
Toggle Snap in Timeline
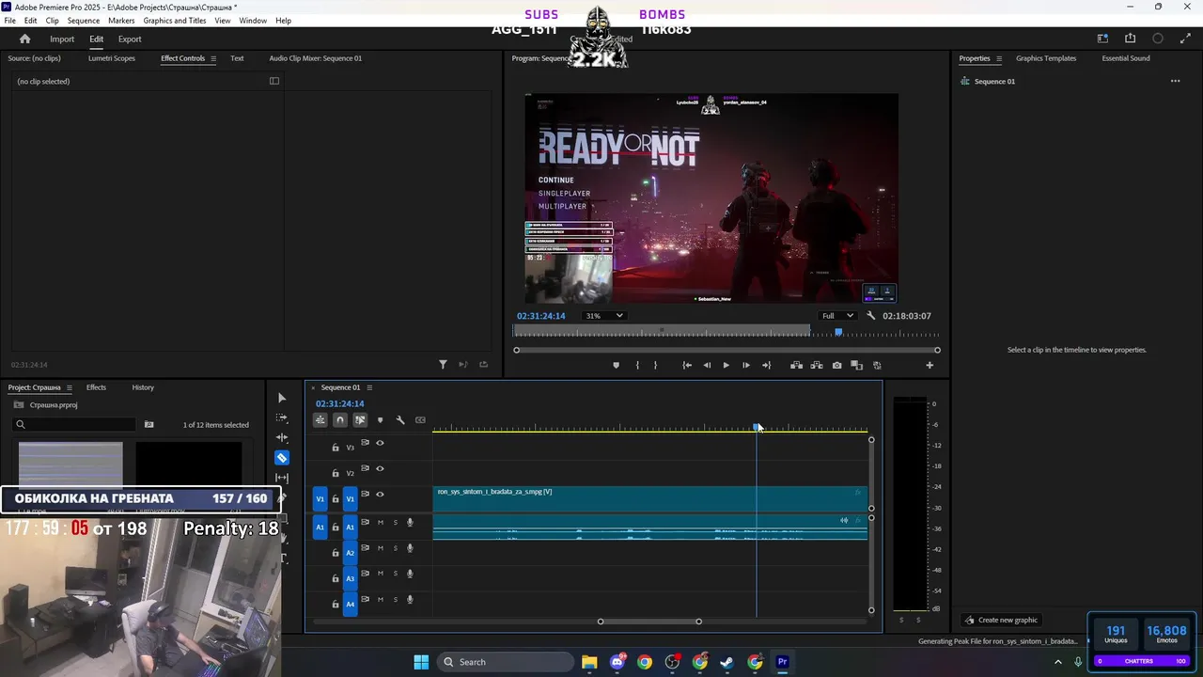(x=340, y=420)
